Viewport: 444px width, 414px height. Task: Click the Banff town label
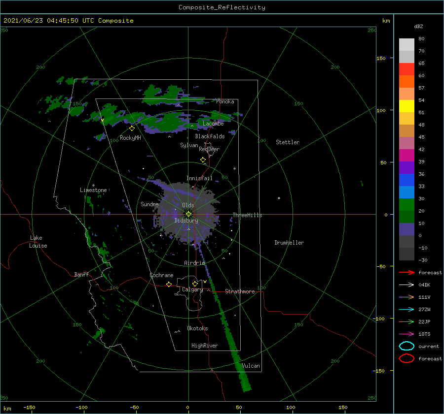[x=81, y=274]
